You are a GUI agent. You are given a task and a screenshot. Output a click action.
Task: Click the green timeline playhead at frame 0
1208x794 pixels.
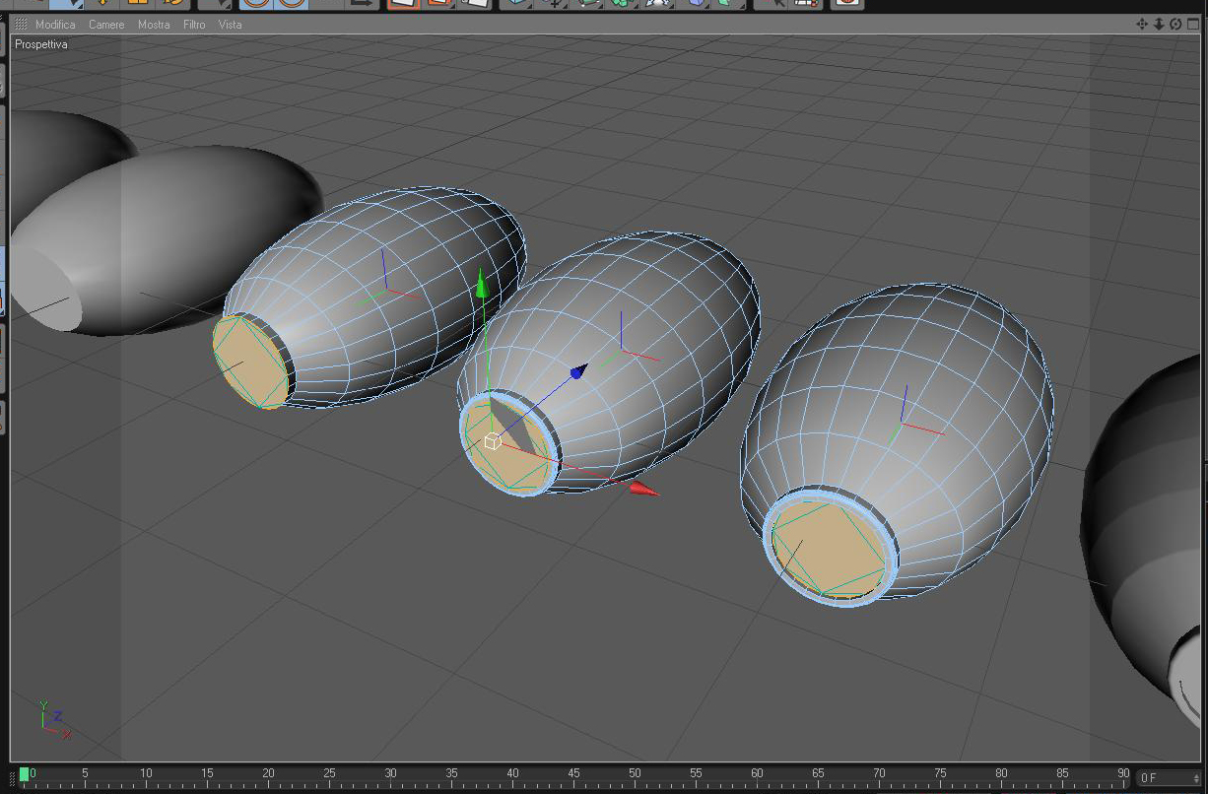[x=24, y=775]
